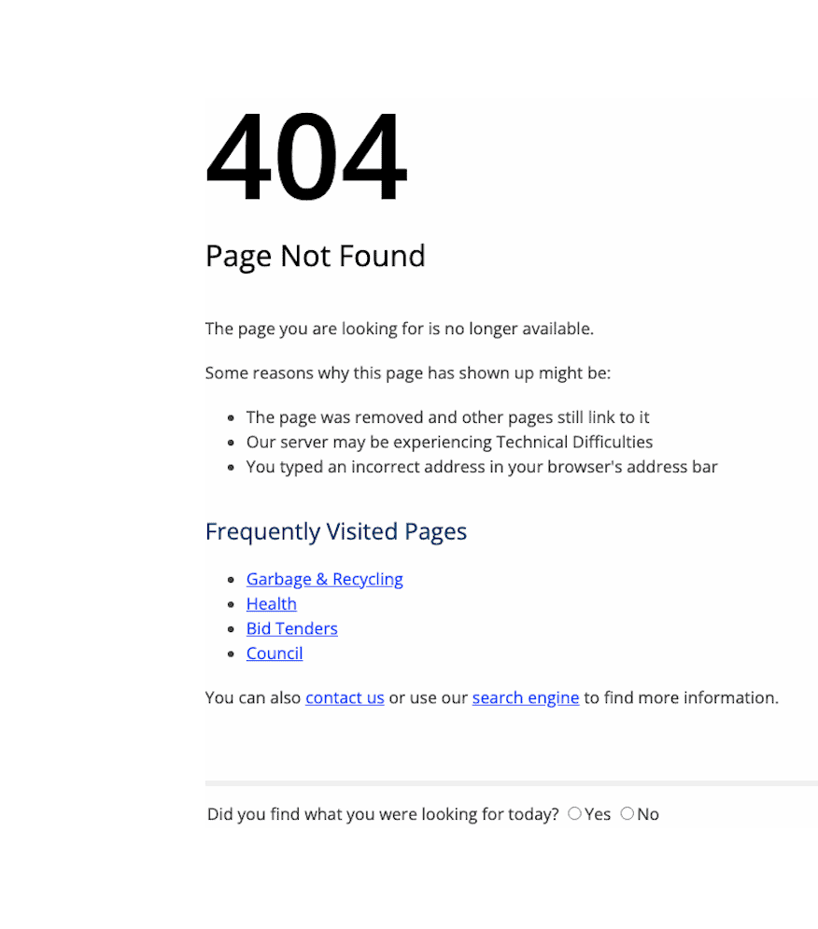Go to the Health page link

(x=272, y=604)
